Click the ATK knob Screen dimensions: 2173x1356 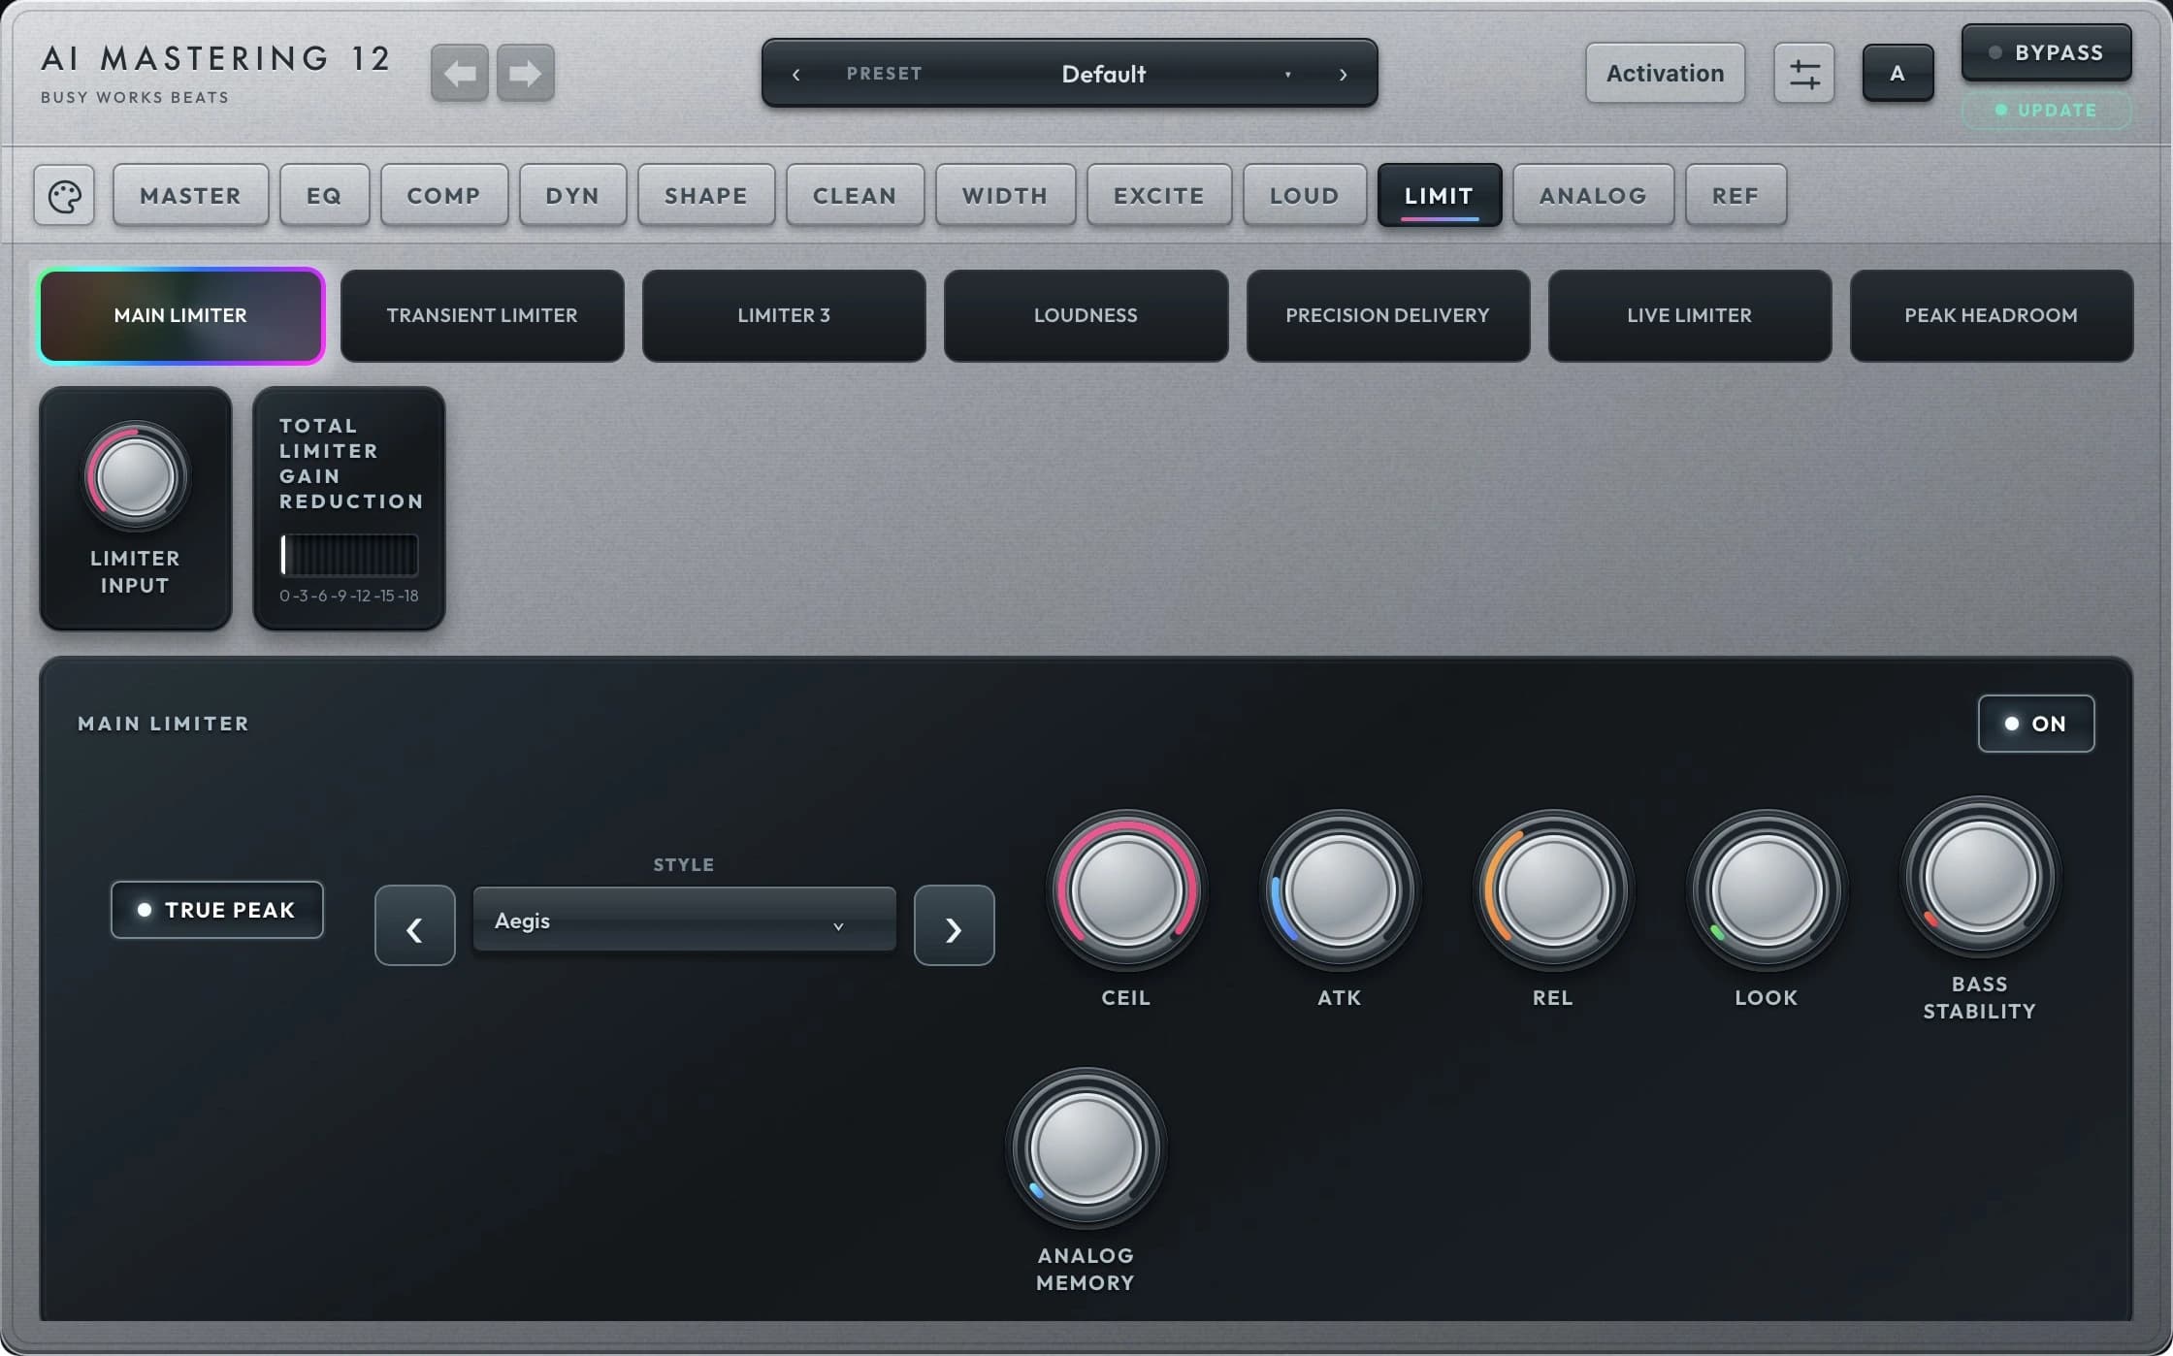pos(1340,890)
